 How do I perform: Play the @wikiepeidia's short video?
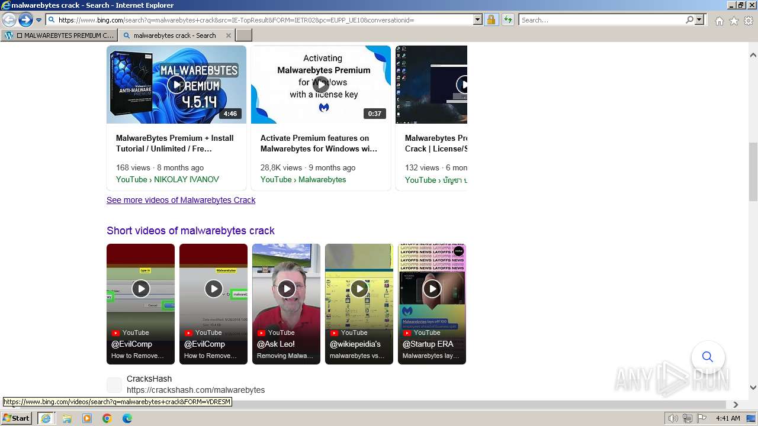[359, 289]
